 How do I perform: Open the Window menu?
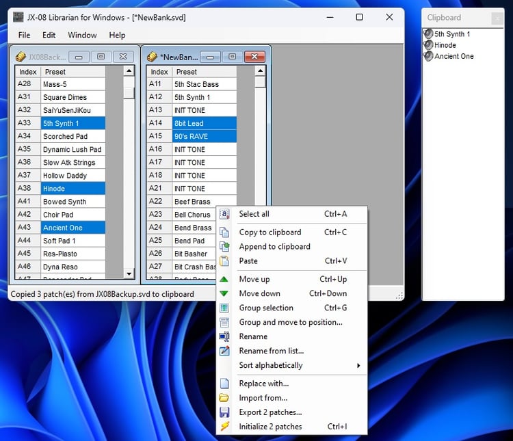(x=82, y=35)
